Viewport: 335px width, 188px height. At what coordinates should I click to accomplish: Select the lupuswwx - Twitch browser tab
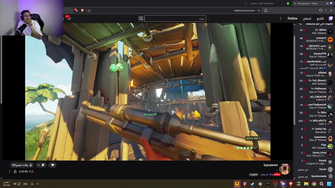click(x=313, y=3)
